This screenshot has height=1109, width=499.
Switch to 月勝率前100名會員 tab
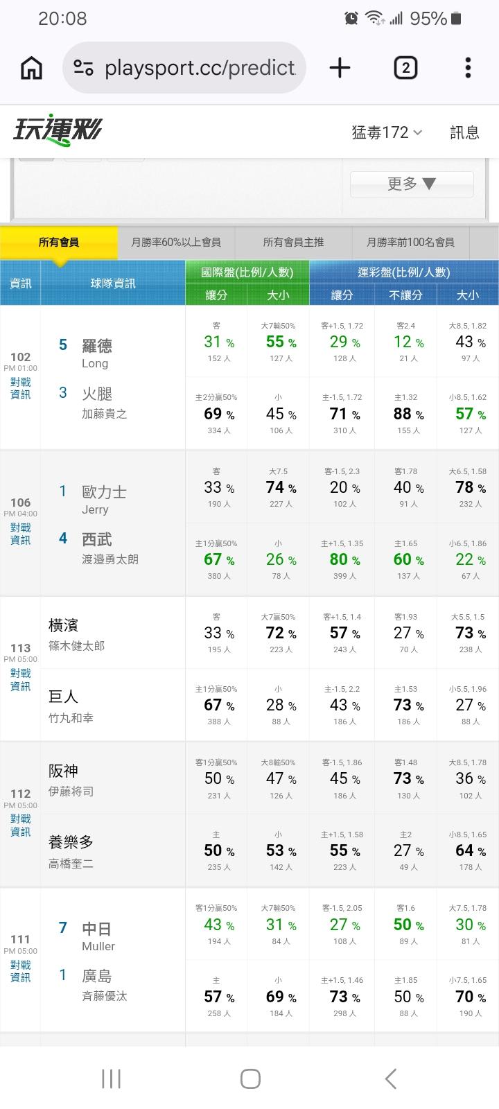point(410,243)
